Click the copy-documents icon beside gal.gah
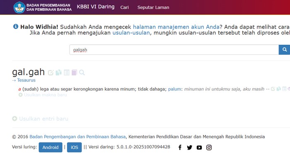This screenshot has height=162, width=290. pos(59,73)
